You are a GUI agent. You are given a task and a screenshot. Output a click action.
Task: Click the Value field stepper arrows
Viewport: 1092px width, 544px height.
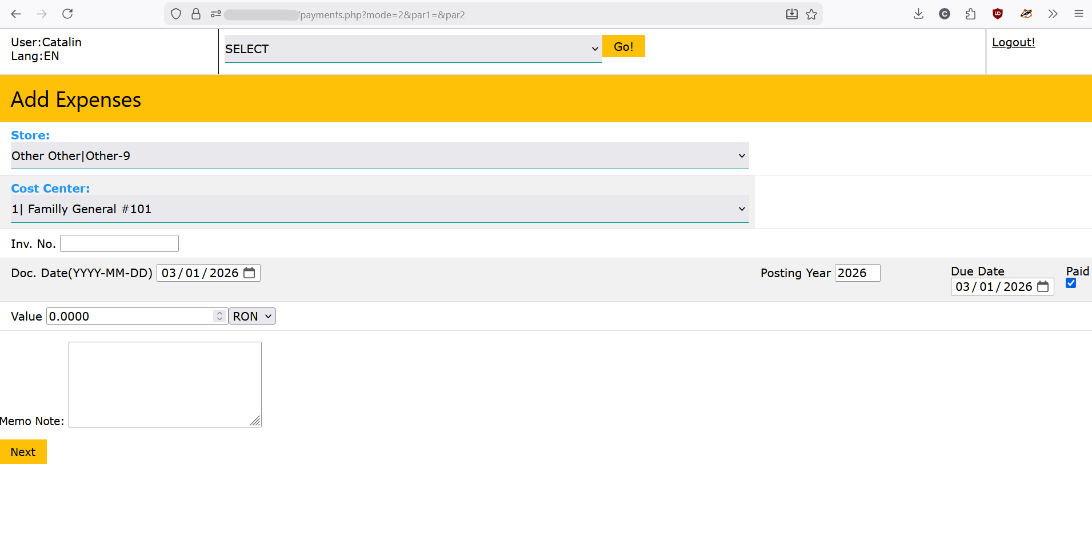(219, 316)
